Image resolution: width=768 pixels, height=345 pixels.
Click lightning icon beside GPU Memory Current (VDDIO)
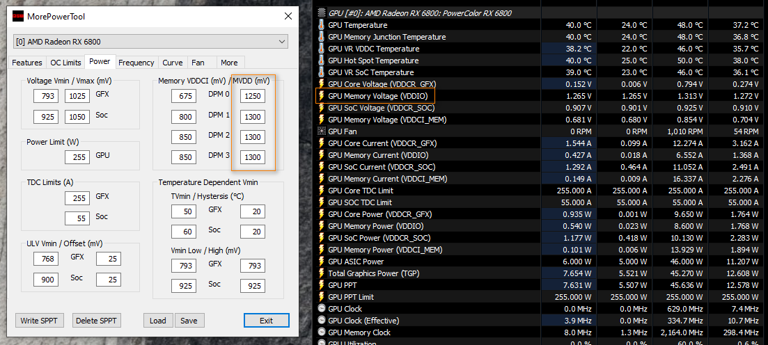click(x=321, y=155)
